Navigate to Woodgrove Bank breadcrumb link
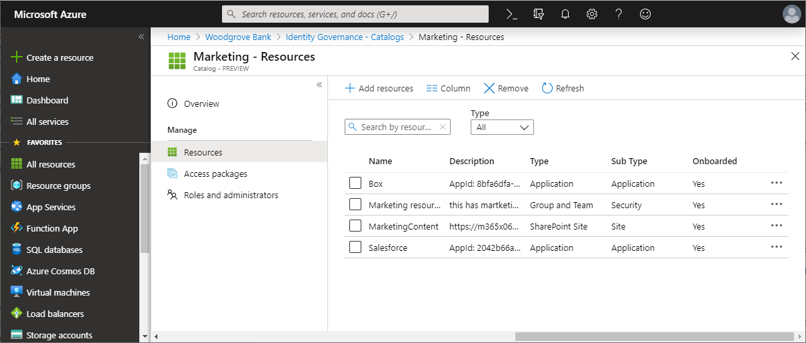 click(238, 37)
